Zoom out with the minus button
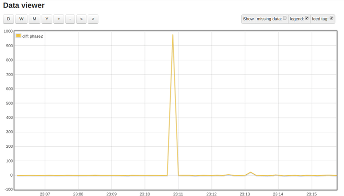 pos(70,19)
